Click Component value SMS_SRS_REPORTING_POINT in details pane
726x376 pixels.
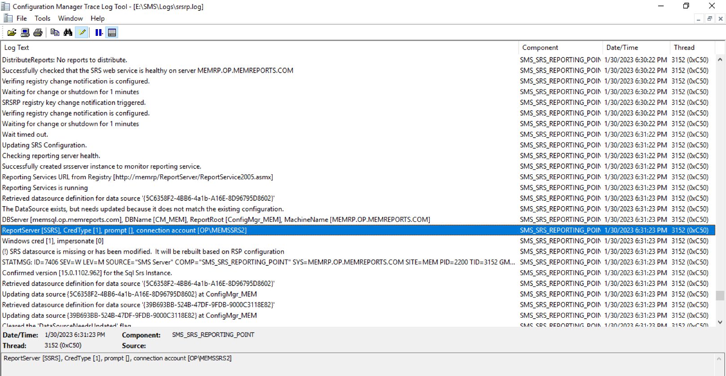pyautogui.click(x=213, y=335)
